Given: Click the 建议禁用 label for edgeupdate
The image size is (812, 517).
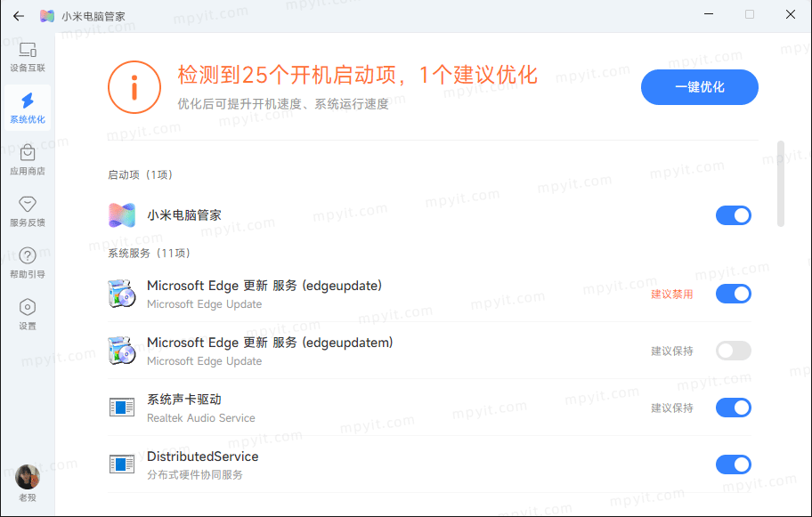Looking at the screenshot, I should 671,294.
